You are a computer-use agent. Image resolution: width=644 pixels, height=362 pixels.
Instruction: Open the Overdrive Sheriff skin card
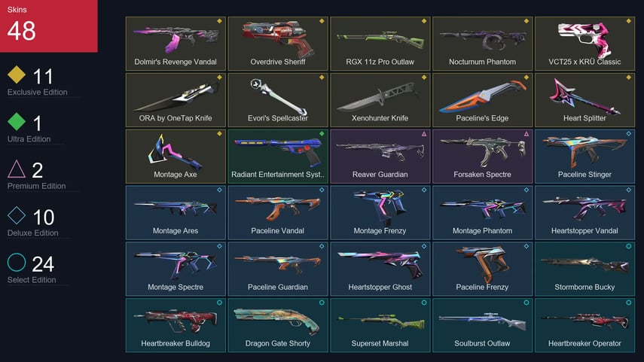(x=278, y=44)
